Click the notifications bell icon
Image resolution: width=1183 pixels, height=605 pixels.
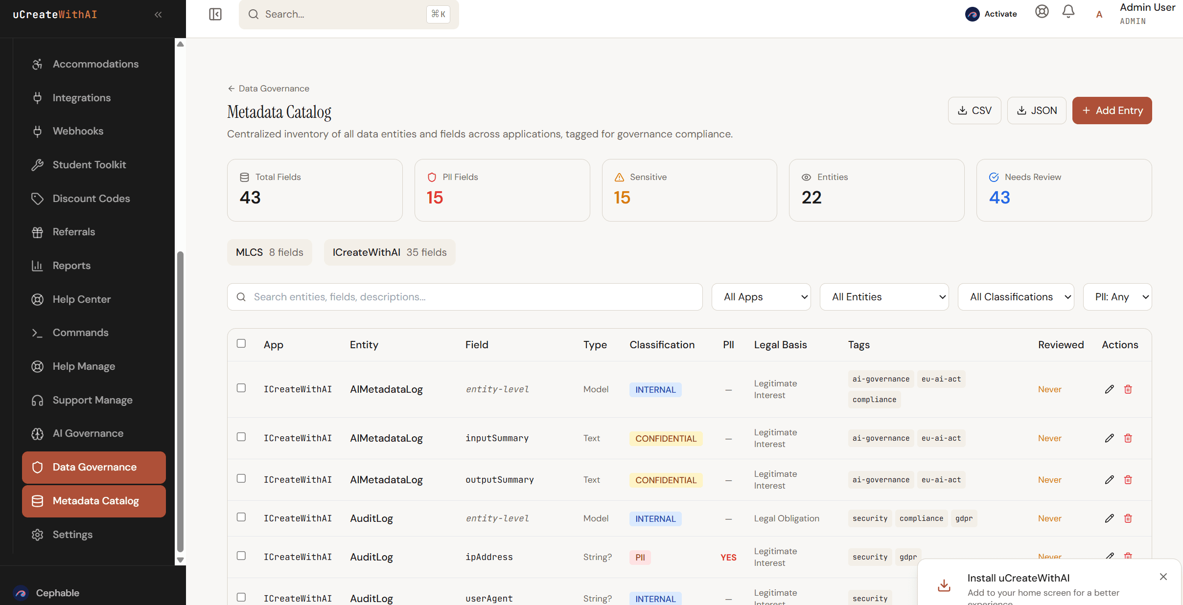pyautogui.click(x=1068, y=12)
